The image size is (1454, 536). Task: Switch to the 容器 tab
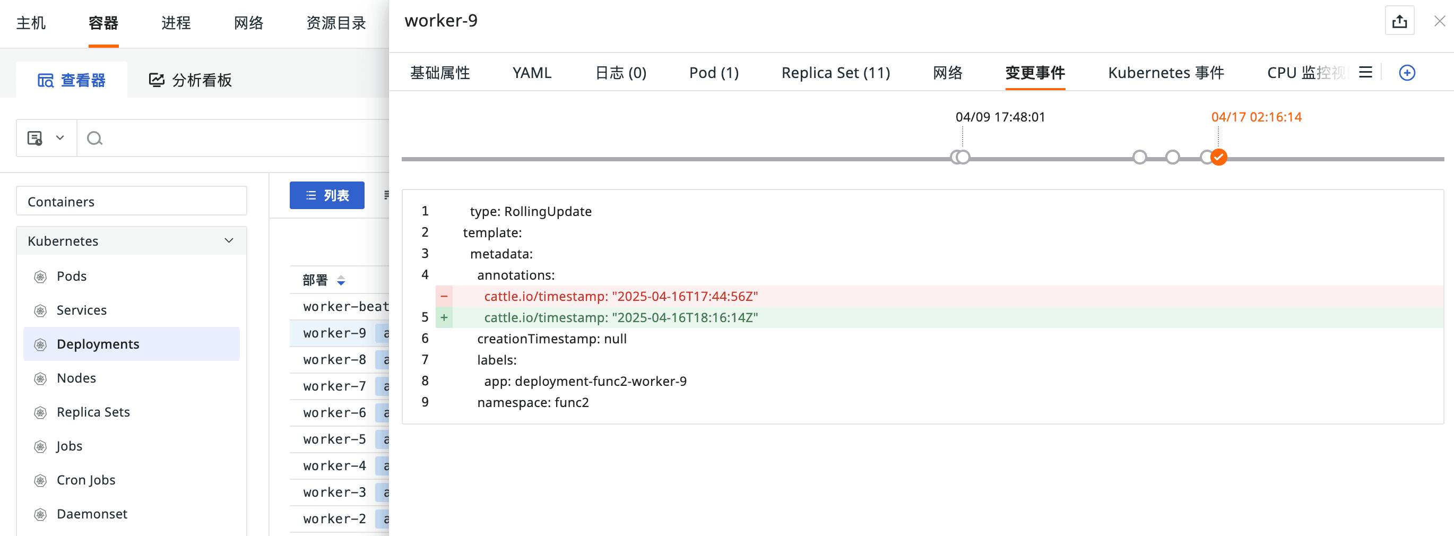point(103,23)
